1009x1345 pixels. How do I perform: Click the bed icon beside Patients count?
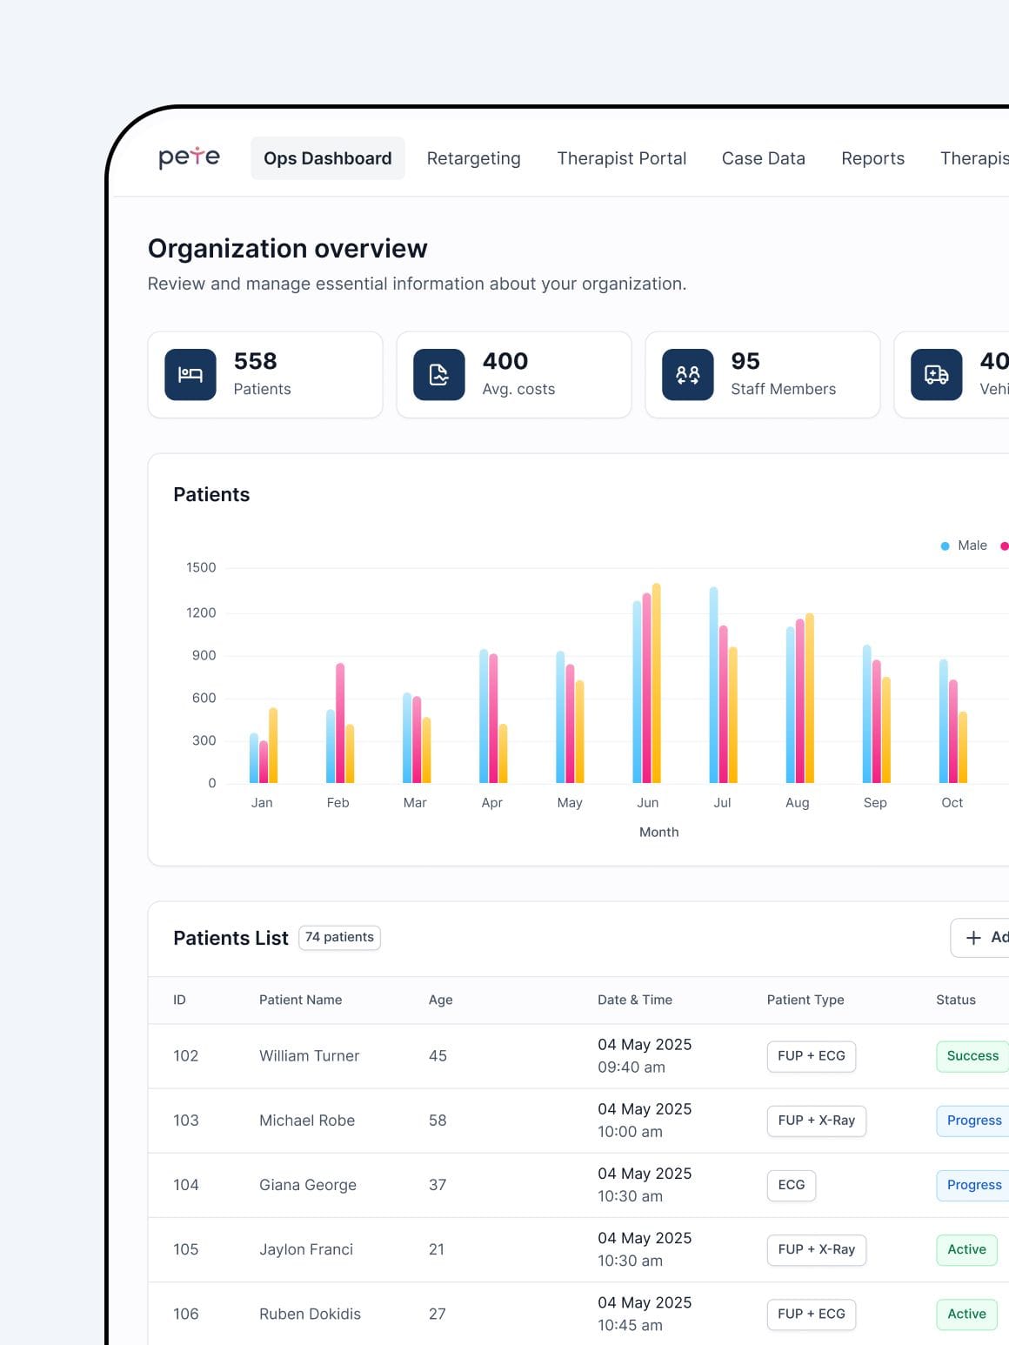(x=190, y=375)
